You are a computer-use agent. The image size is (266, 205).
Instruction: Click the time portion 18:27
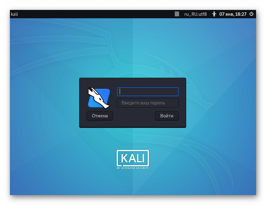[x=241, y=14]
